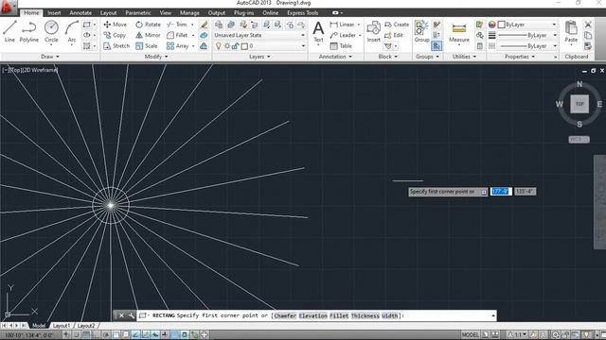Click Create block in Block panel
The height and width of the screenshot is (340, 606).
(397, 25)
